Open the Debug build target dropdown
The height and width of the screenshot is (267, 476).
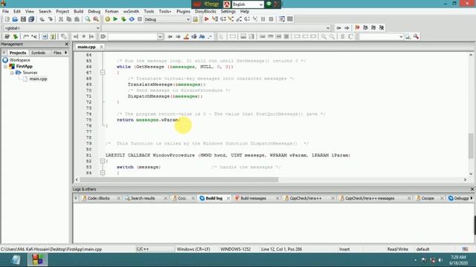[188, 19]
